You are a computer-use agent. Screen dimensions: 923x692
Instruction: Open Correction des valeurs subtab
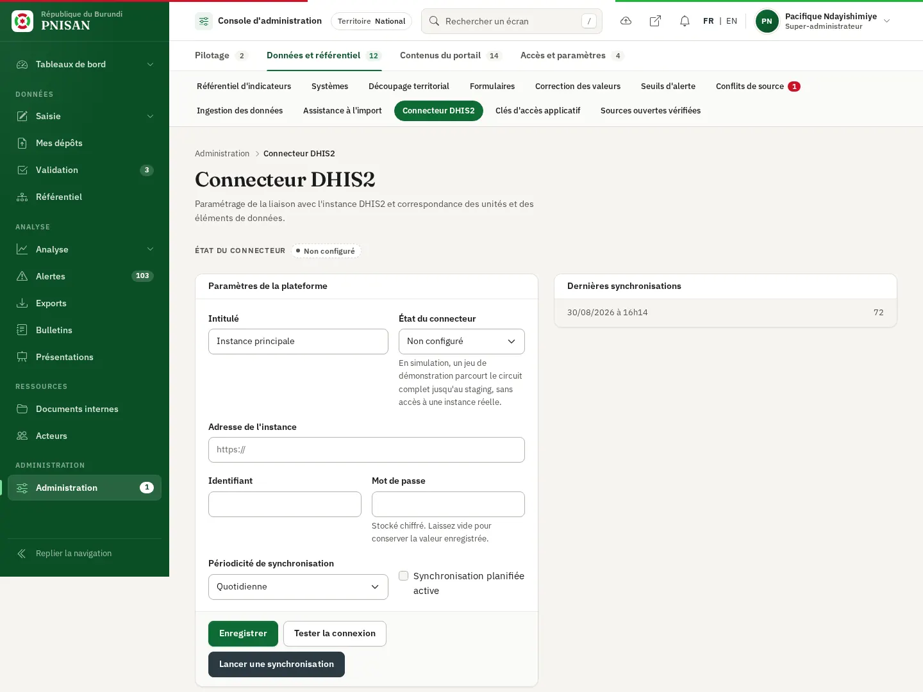tap(578, 86)
